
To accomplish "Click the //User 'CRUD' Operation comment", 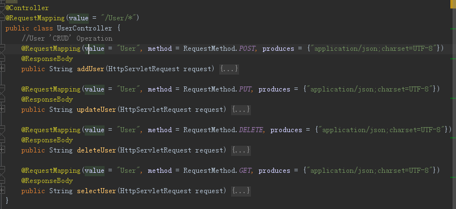I will point(67,38).
